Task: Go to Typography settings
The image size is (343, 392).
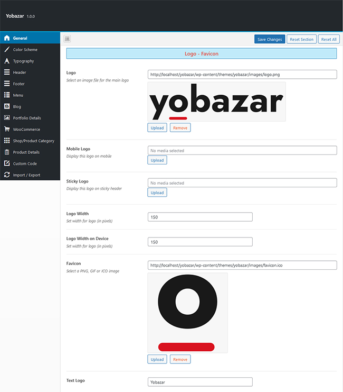Action: pos(30,61)
